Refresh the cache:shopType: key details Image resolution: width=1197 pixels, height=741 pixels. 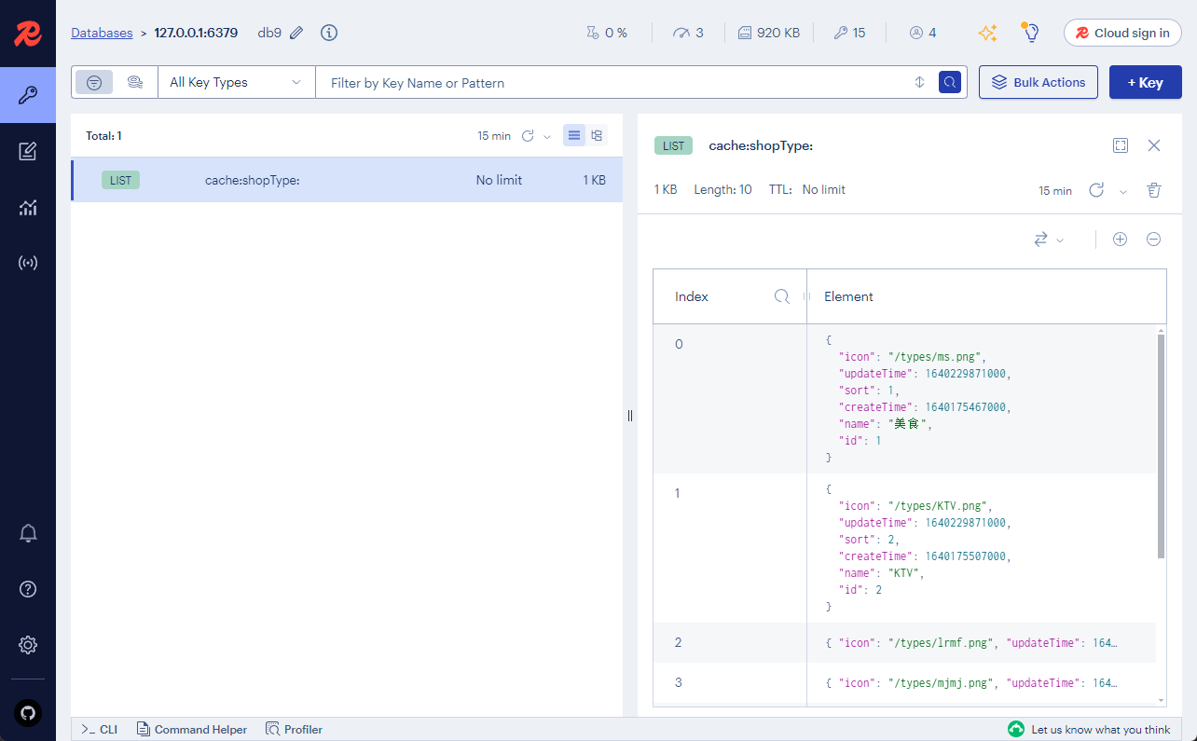[1096, 190]
